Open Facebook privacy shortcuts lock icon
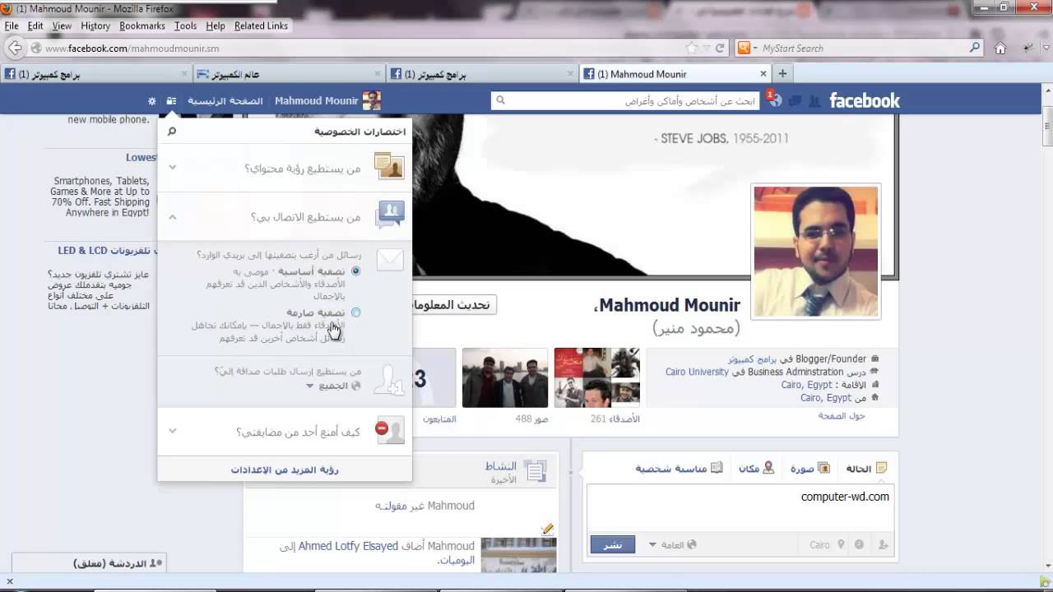The width and height of the screenshot is (1053, 592). coord(171,101)
